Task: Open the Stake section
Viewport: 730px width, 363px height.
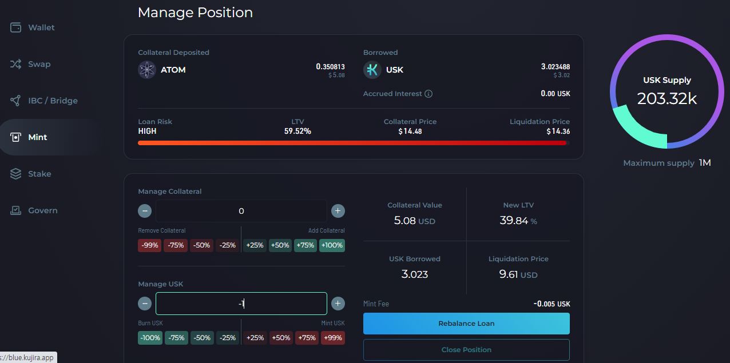Action: 39,174
